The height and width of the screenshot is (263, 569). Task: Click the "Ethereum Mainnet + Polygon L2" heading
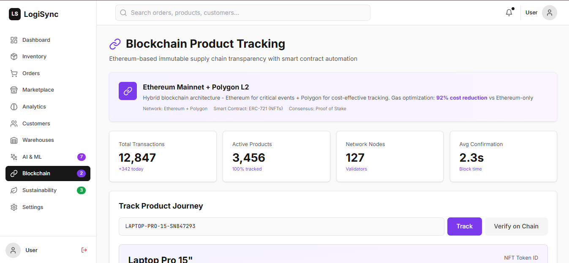point(196,87)
